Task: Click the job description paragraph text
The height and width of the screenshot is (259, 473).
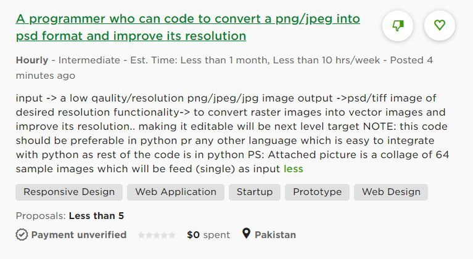Action: click(x=232, y=133)
